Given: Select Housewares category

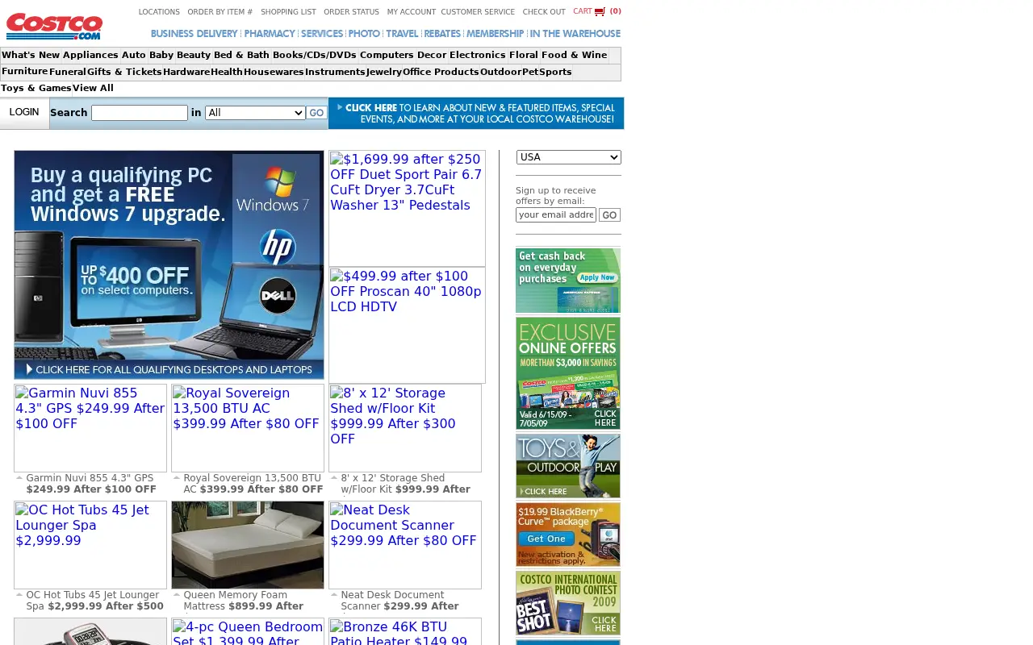Looking at the screenshot, I should 274,73.
